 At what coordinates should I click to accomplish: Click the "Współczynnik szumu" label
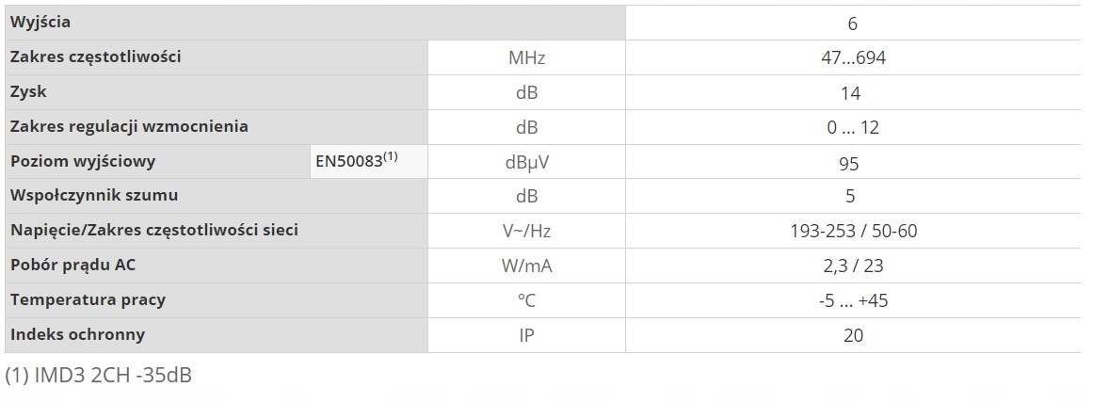(94, 196)
